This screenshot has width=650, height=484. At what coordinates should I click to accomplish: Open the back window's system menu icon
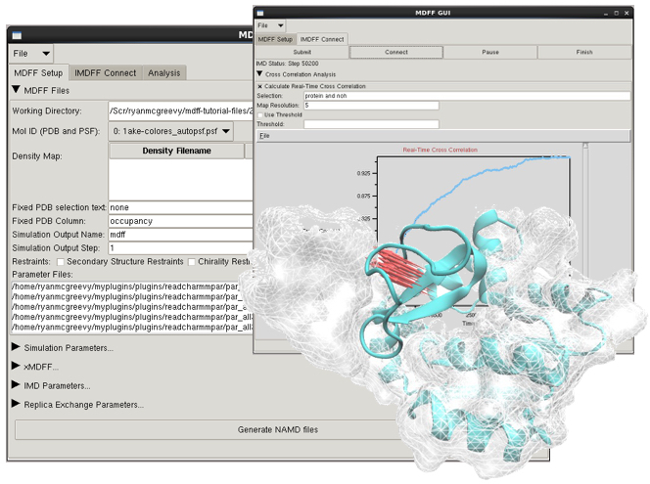[x=17, y=35]
